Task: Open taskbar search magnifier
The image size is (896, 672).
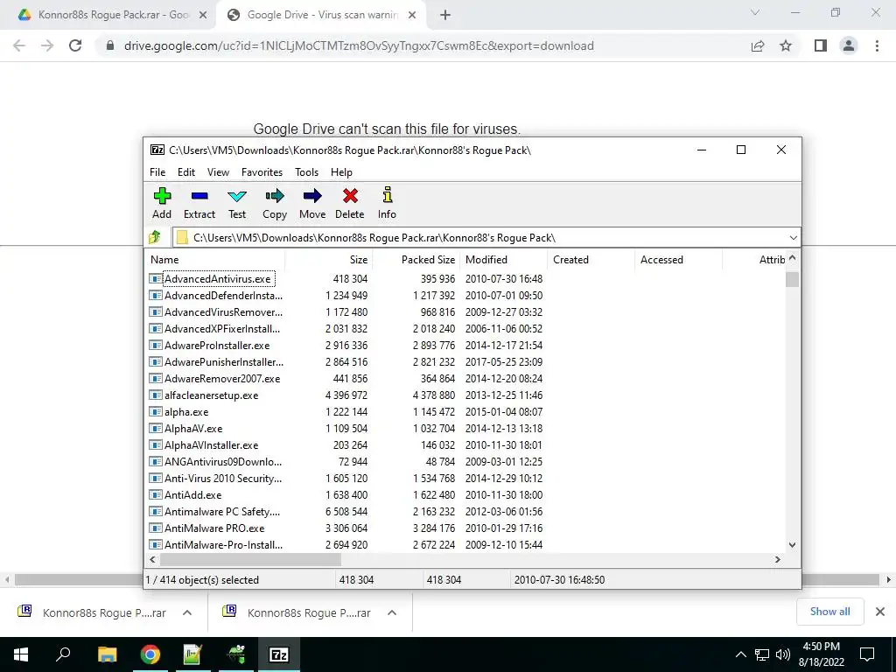Action: coord(63,654)
